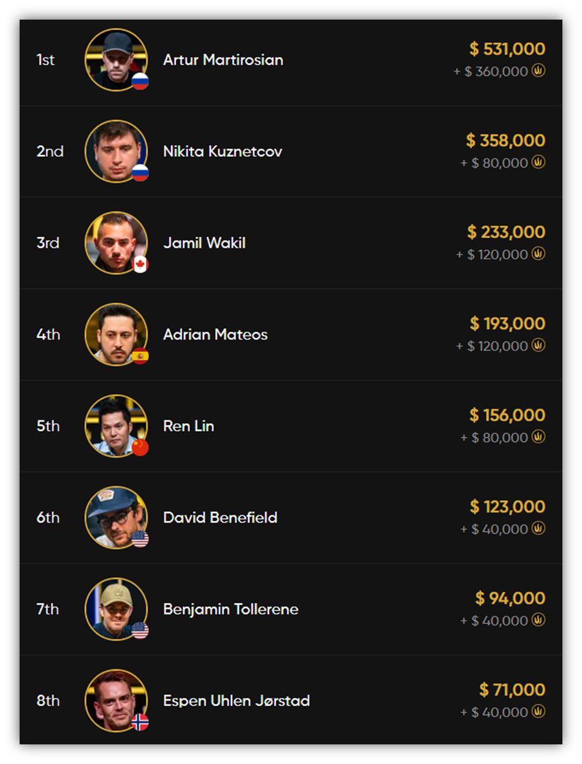Click the Norwegian flag badge on Espen Uhlen Jørstad's avatar
This screenshot has height=764, width=582.
coord(140,722)
